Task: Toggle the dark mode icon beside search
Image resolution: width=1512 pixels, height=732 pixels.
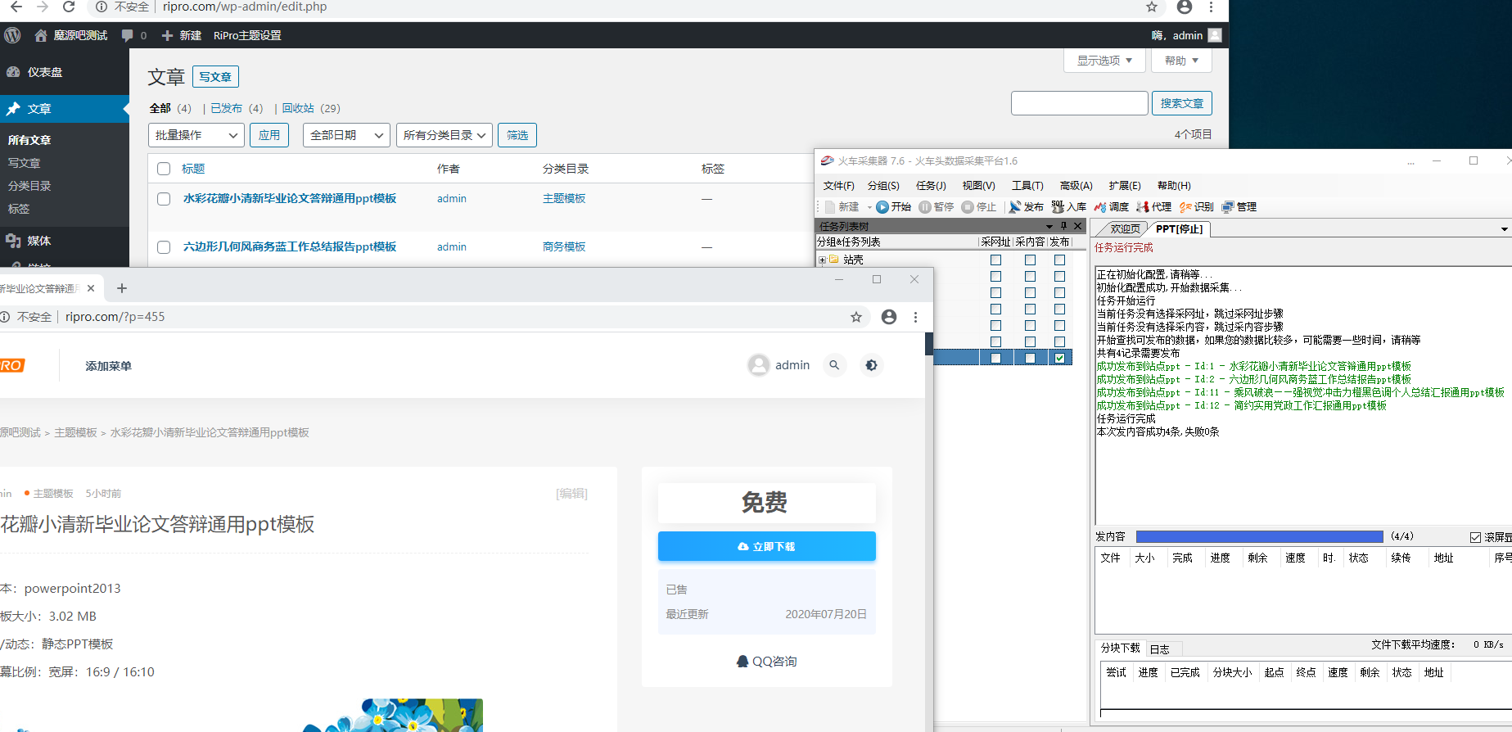Action: coord(871,365)
